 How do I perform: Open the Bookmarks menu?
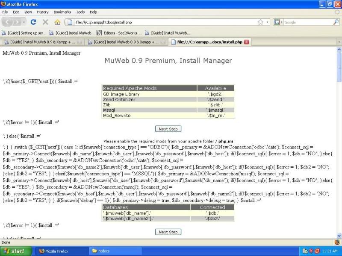(62, 12)
